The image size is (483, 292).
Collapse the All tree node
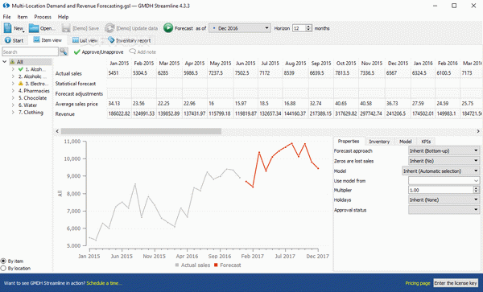[4, 62]
